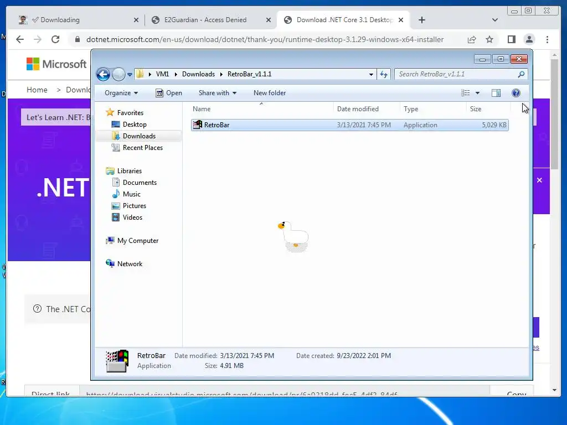
Task: Click the Explorer forward navigation button
Action: pyautogui.click(x=118, y=75)
